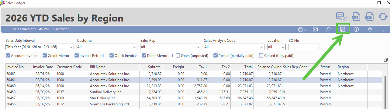Click the Sales Ledger app logo
The image size is (390, 109).
tap(2, 3)
